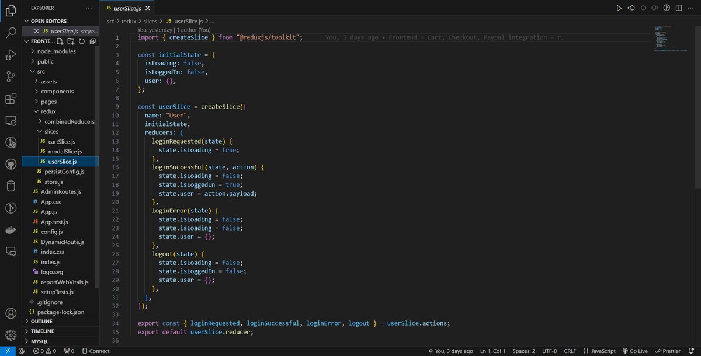Collapse all folders in the explorer
701x356 pixels.
[x=92, y=41]
